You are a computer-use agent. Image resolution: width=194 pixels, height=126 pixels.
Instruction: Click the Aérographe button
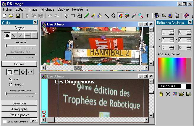19,109
